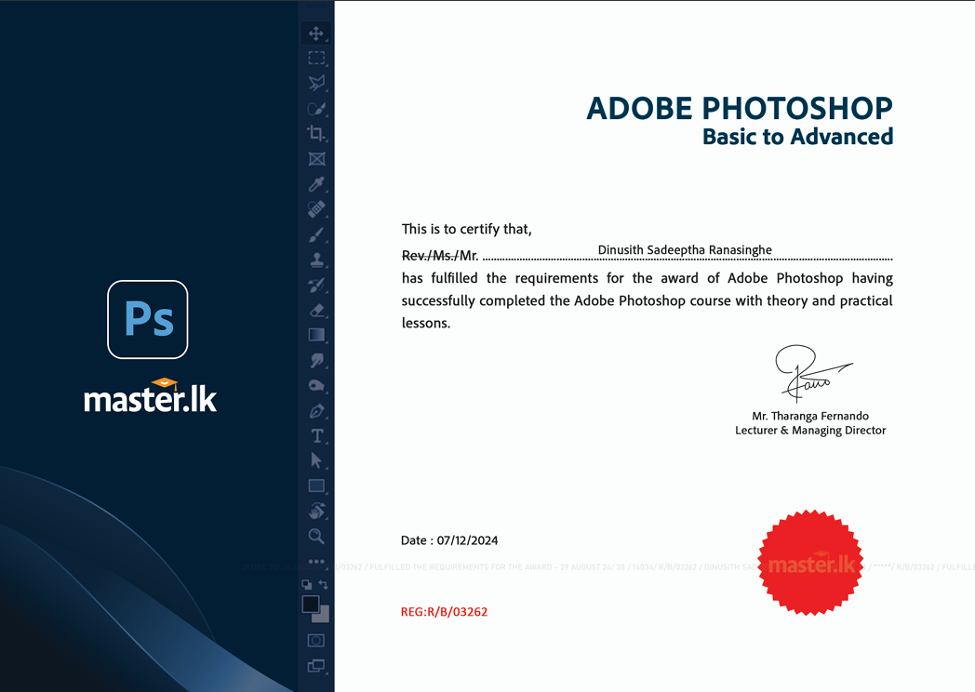The width and height of the screenshot is (975, 692).
Task: Select the Brush tool
Action: (x=316, y=235)
